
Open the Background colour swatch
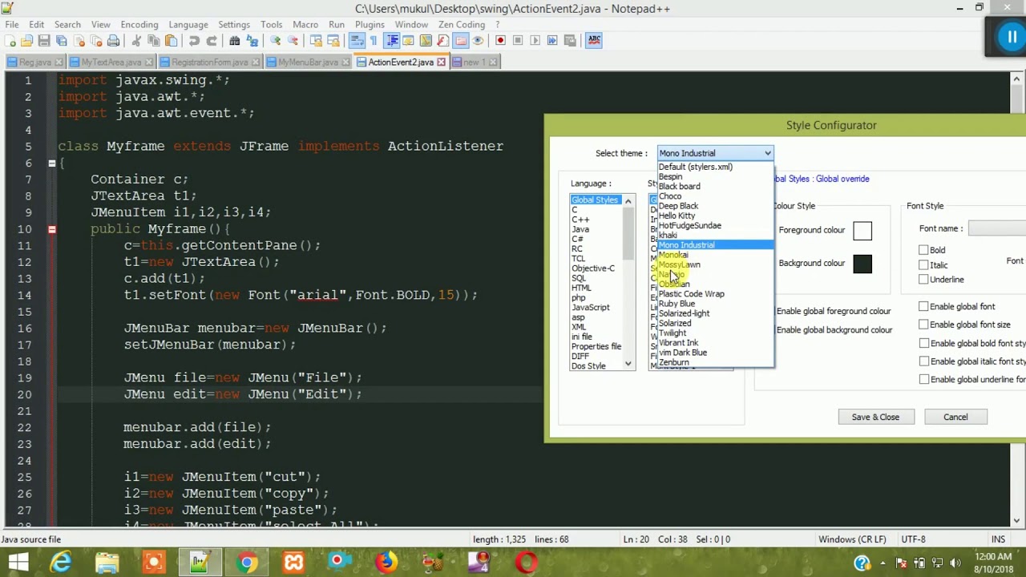[862, 264]
